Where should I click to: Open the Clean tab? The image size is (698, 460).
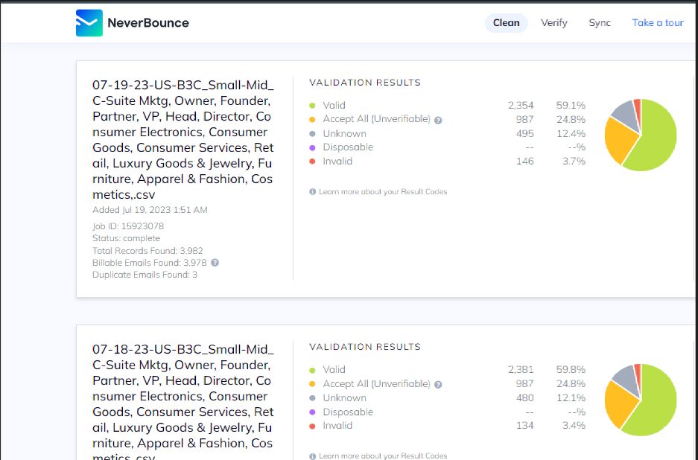[x=506, y=23]
